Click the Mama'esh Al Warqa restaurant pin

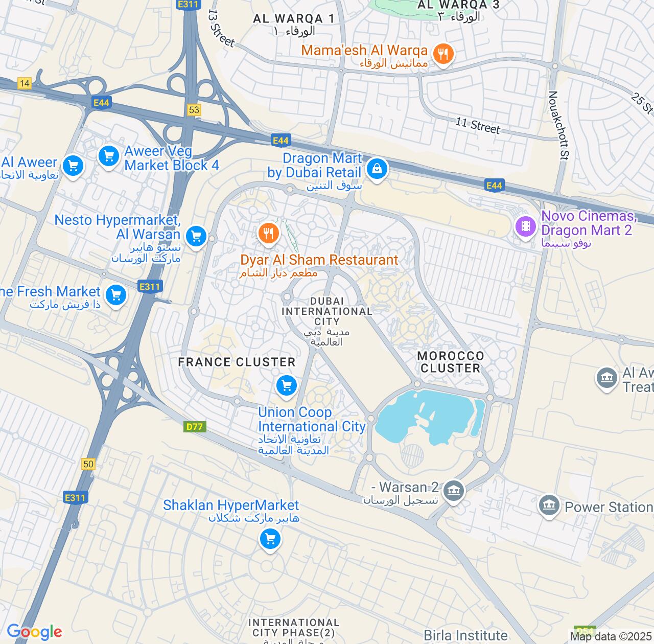pyautogui.click(x=443, y=54)
